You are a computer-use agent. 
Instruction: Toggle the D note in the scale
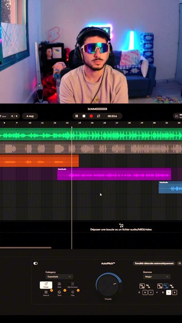(145, 292)
